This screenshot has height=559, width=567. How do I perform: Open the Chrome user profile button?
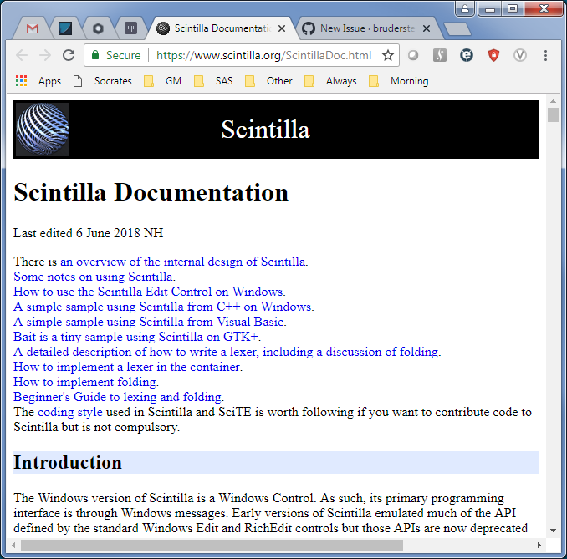(x=465, y=8)
